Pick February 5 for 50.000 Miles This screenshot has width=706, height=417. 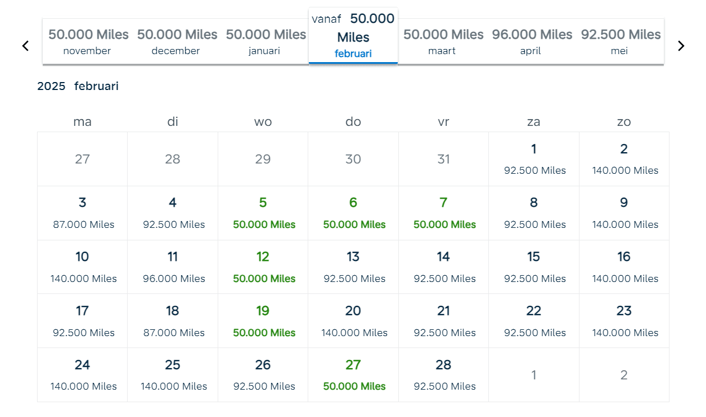(263, 213)
